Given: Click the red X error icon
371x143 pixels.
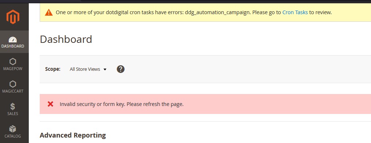Looking at the screenshot, I should [x=50, y=104].
